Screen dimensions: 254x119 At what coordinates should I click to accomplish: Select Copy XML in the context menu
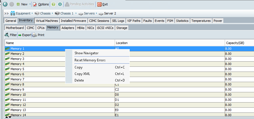click(x=82, y=74)
